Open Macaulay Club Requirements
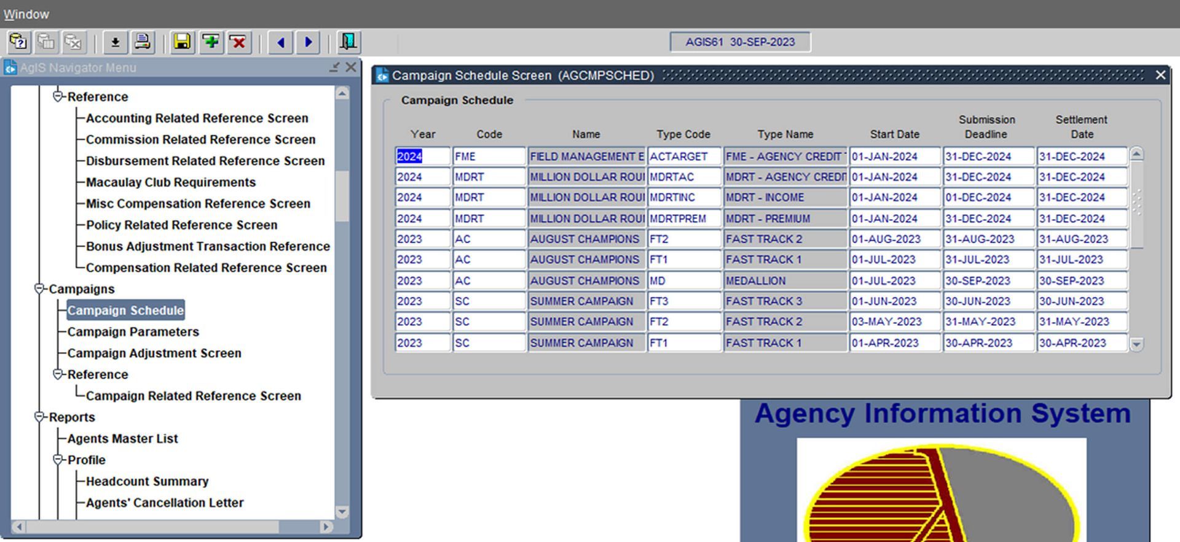Viewport: 1180px width, 542px height. pos(171,182)
